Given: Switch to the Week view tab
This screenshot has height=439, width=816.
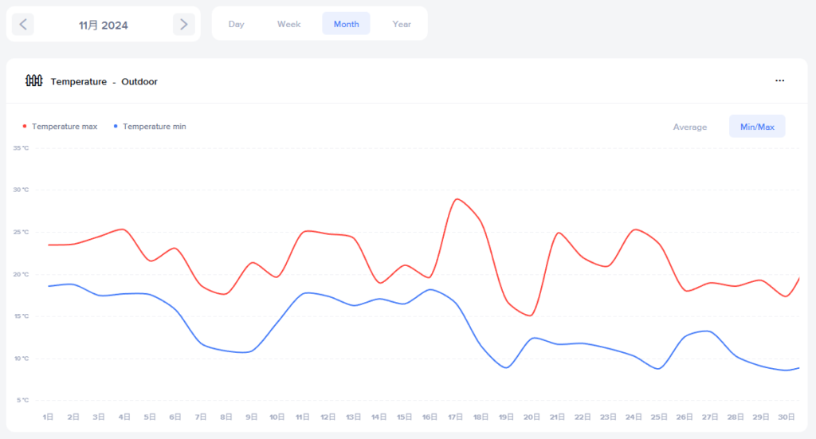Looking at the screenshot, I should 288,24.
